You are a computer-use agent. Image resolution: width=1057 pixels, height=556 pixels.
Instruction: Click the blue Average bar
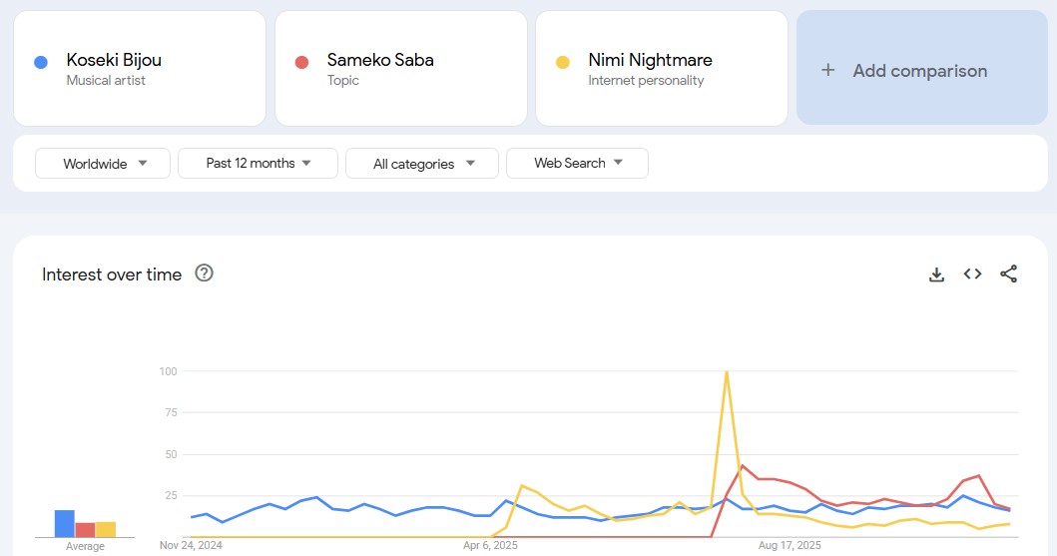coord(65,523)
